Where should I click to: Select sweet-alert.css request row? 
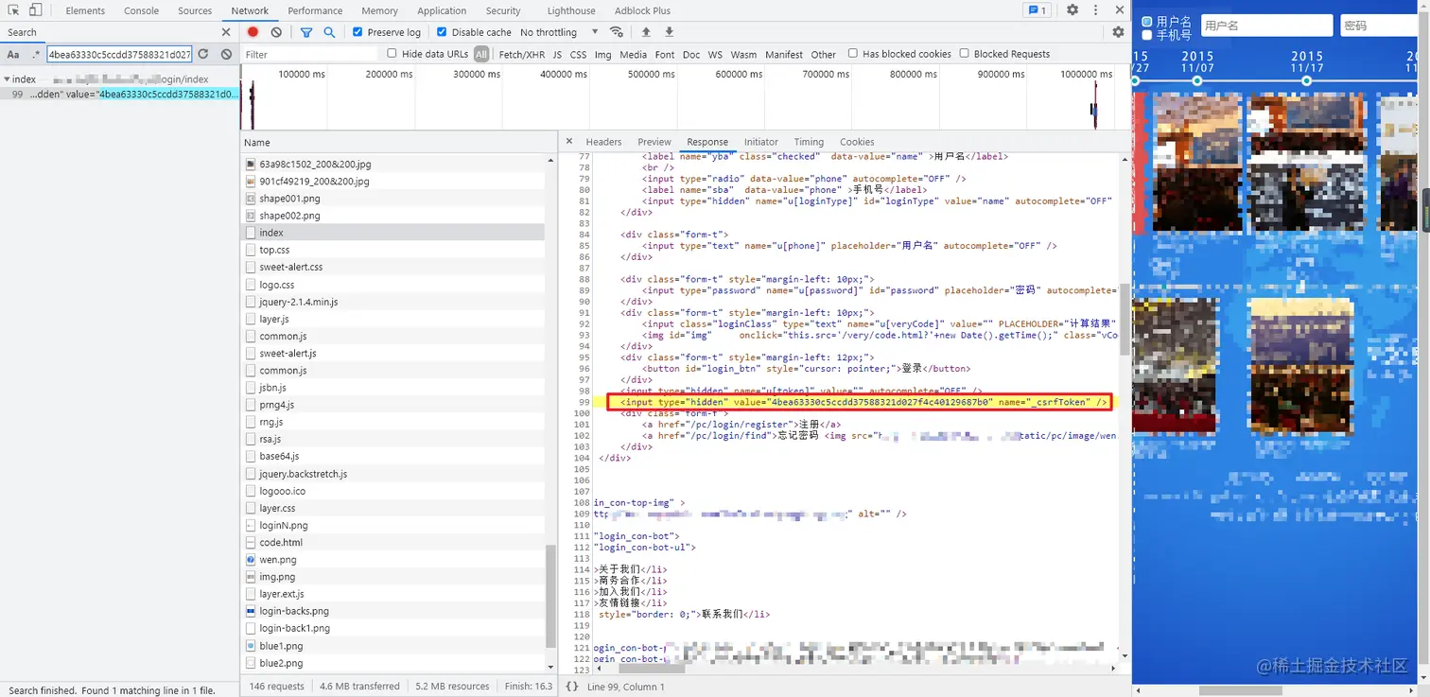(x=392, y=267)
